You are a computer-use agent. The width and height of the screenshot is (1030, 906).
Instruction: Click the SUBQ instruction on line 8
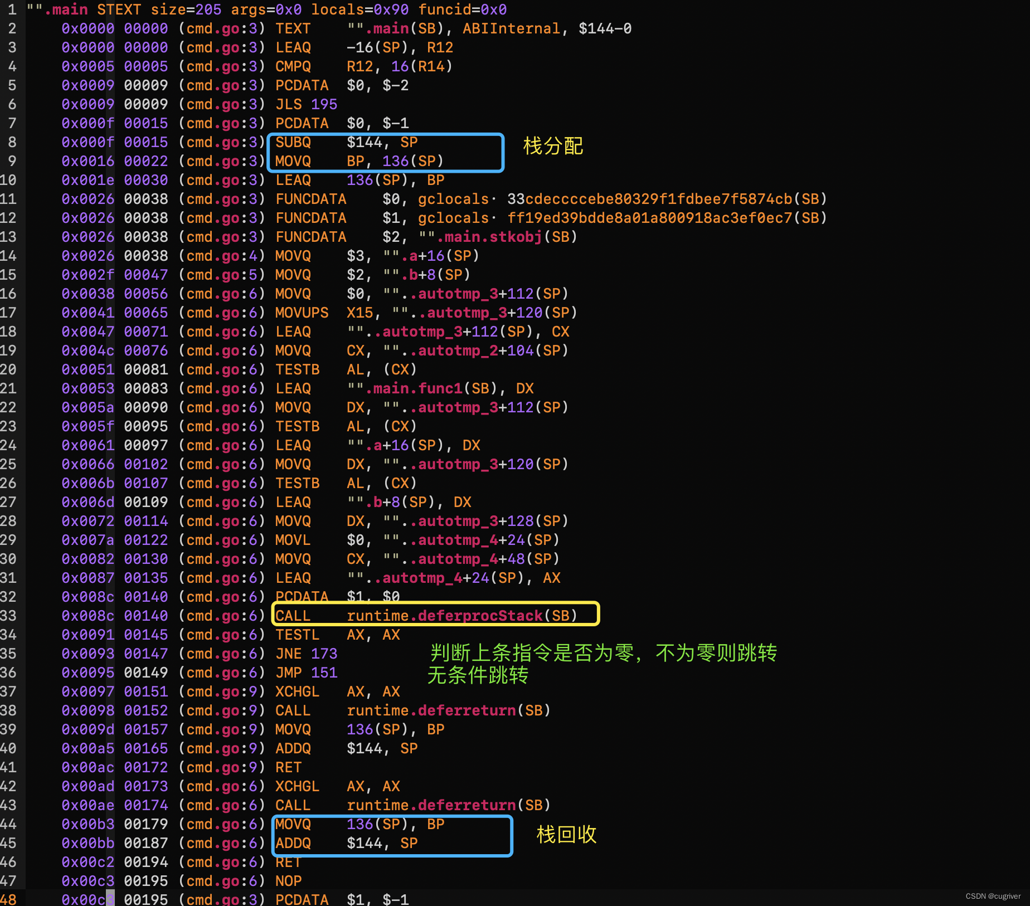point(346,142)
